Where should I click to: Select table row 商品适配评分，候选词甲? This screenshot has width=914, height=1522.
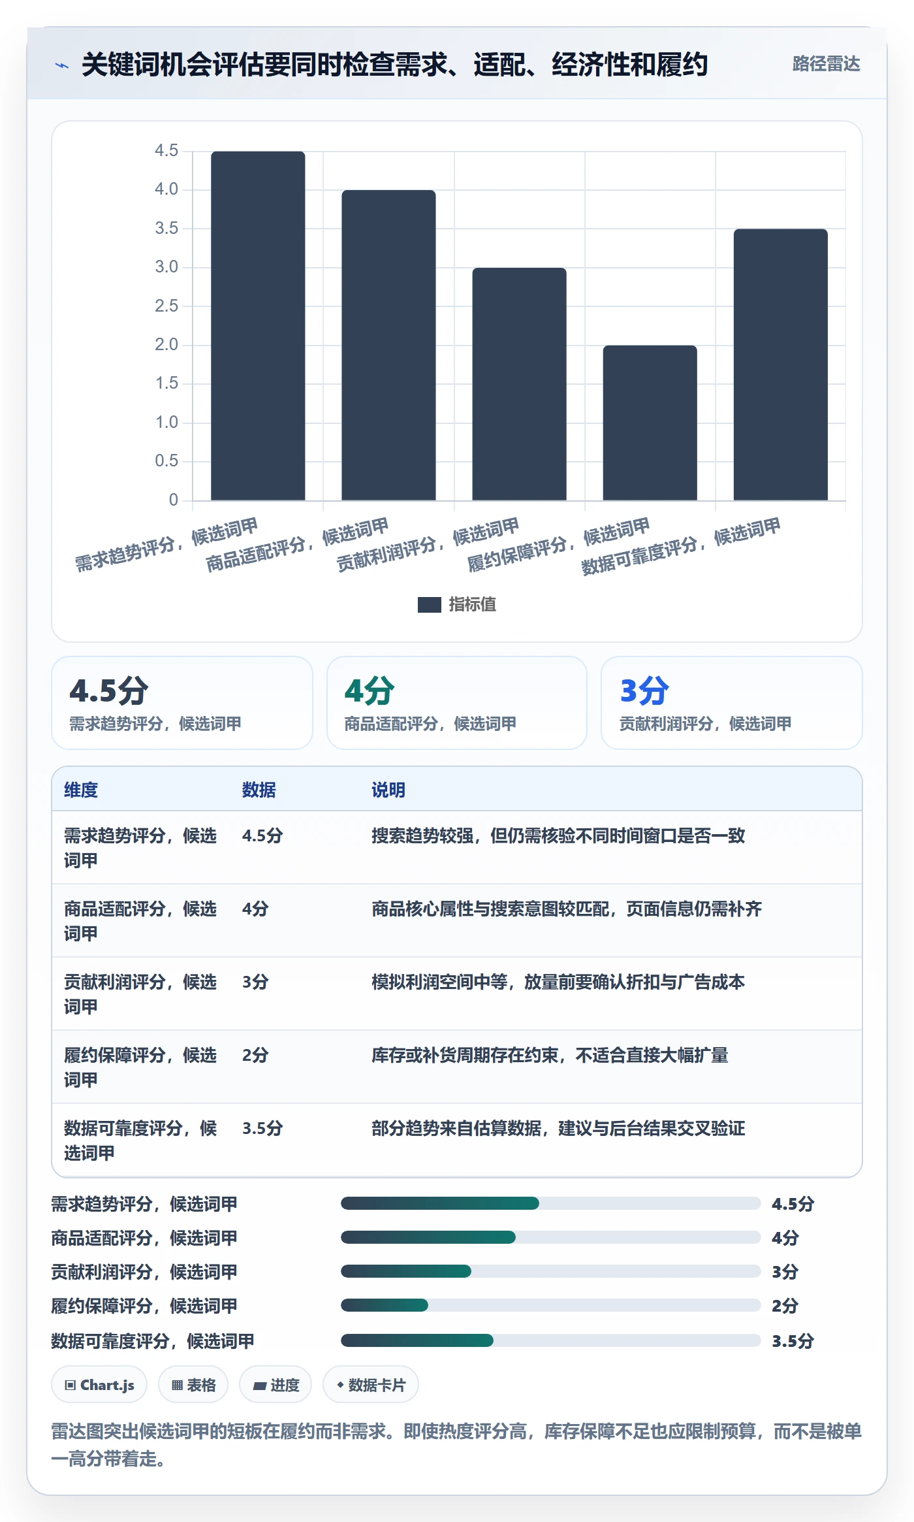pyautogui.click(x=457, y=921)
